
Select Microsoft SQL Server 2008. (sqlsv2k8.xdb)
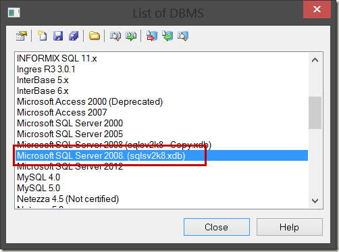tap(161, 156)
